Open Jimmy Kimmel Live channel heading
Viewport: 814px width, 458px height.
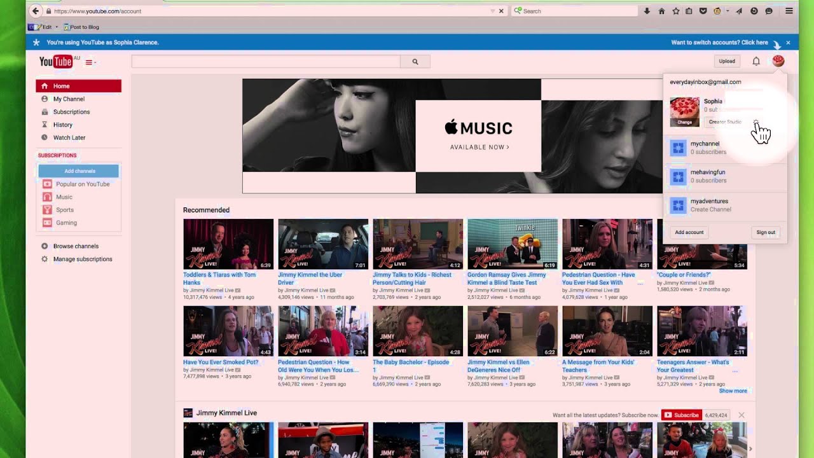(x=226, y=413)
